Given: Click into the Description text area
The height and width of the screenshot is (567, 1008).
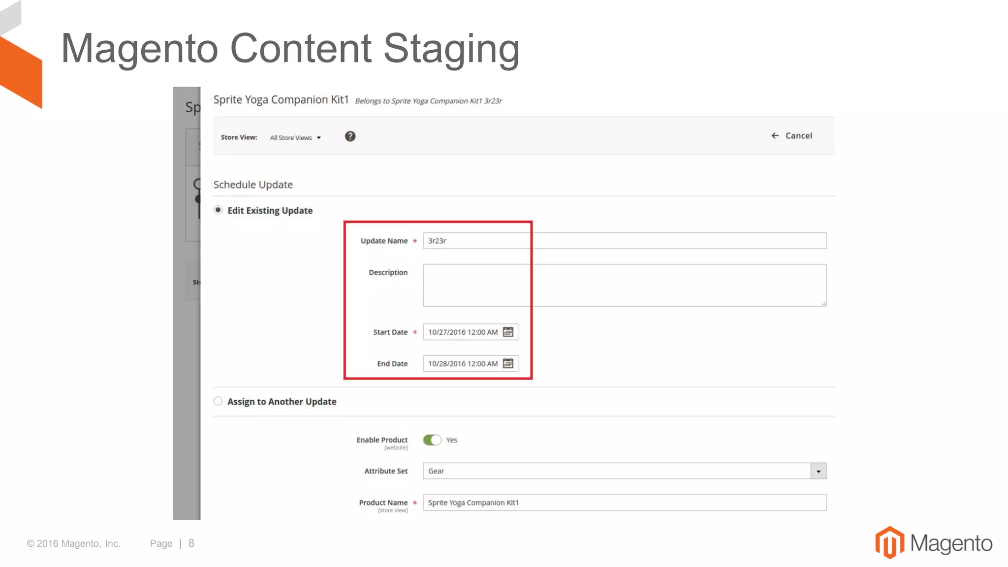Looking at the screenshot, I should [x=625, y=285].
